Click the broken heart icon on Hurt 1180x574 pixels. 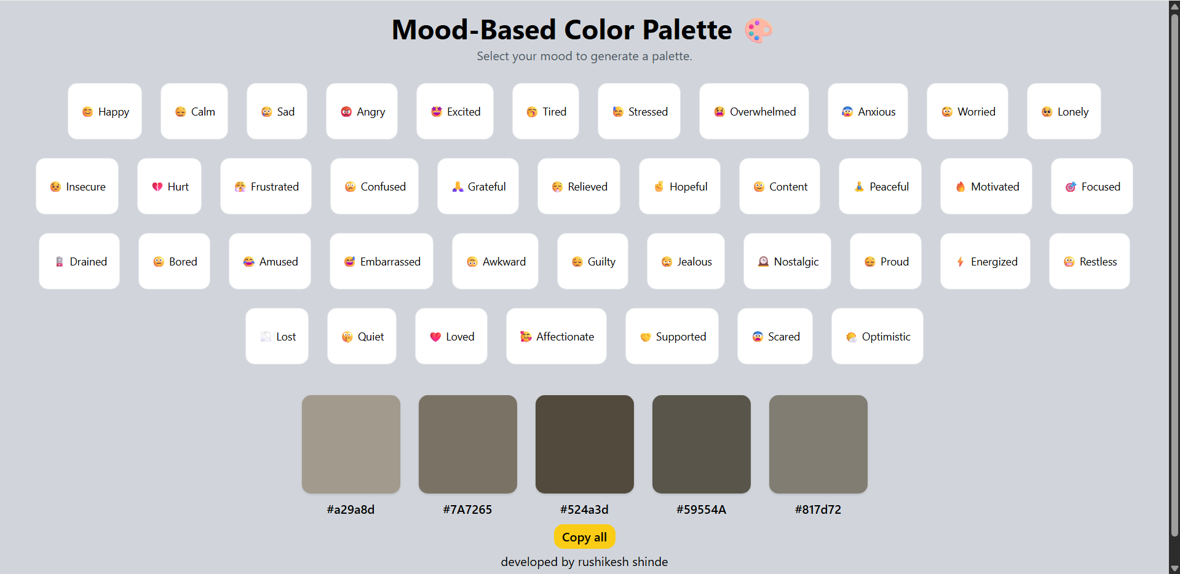(157, 187)
